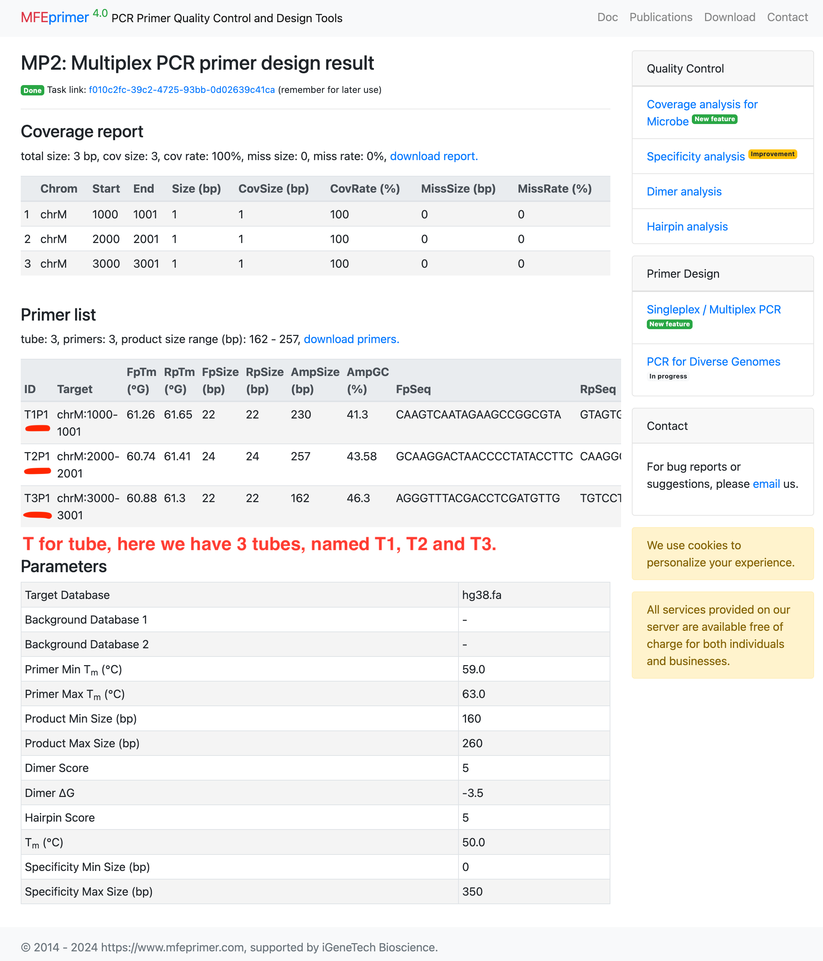Screen dimensions: 823x961
Task: Open the Download nav link
Action: (x=729, y=17)
